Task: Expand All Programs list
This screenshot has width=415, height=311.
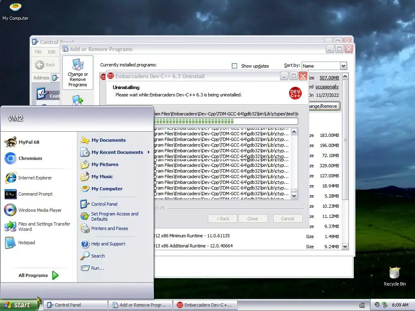Action: [x=39, y=275]
